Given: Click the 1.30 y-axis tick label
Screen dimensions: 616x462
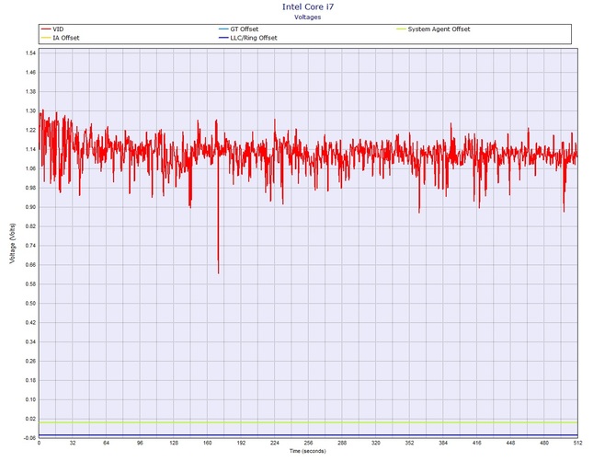Looking at the screenshot, I should [30, 110].
